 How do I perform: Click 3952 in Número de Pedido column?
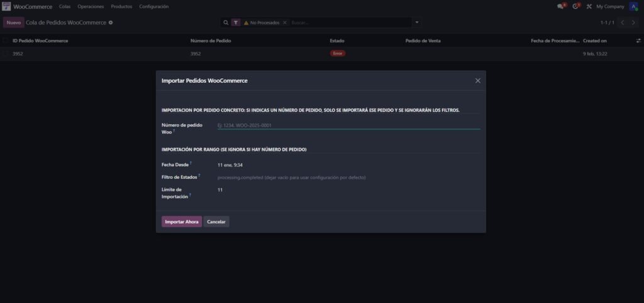tap(196, 53)
